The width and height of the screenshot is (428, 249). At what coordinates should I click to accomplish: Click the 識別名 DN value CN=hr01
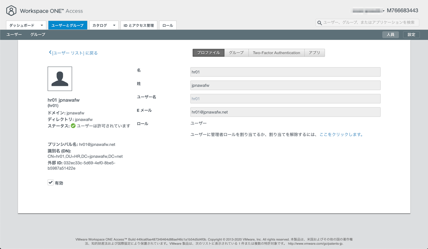85,156
